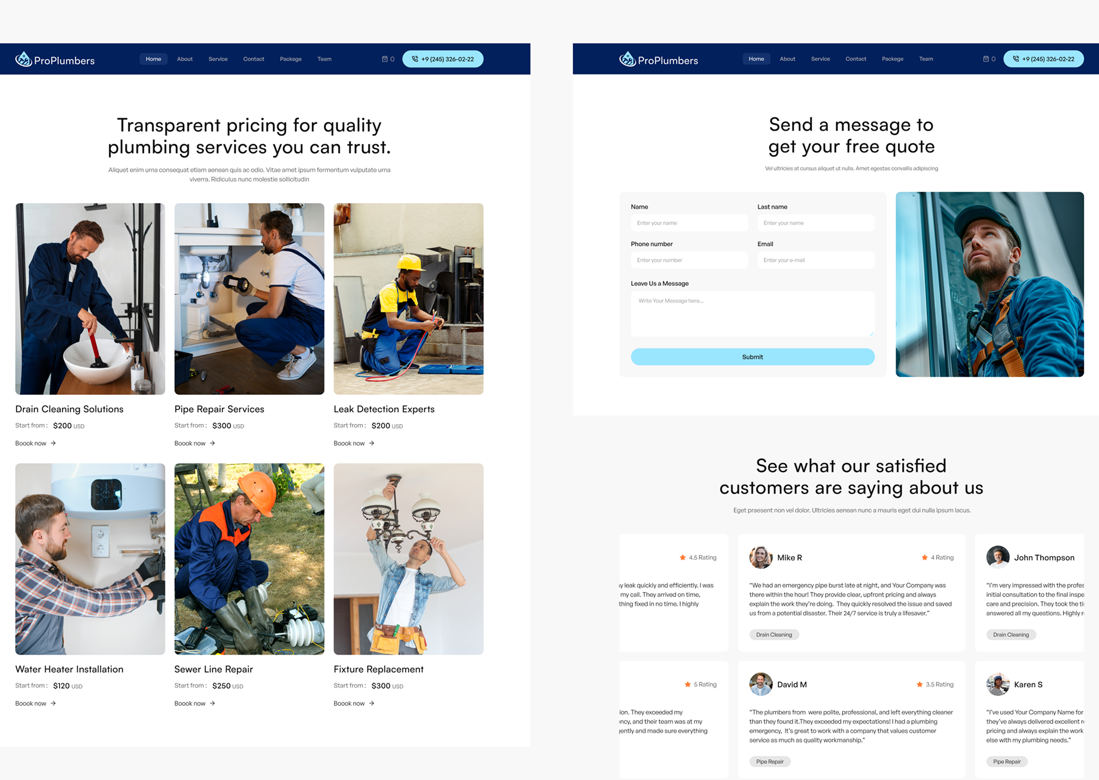Click Boook now under Leak Detection Experts

349,443
